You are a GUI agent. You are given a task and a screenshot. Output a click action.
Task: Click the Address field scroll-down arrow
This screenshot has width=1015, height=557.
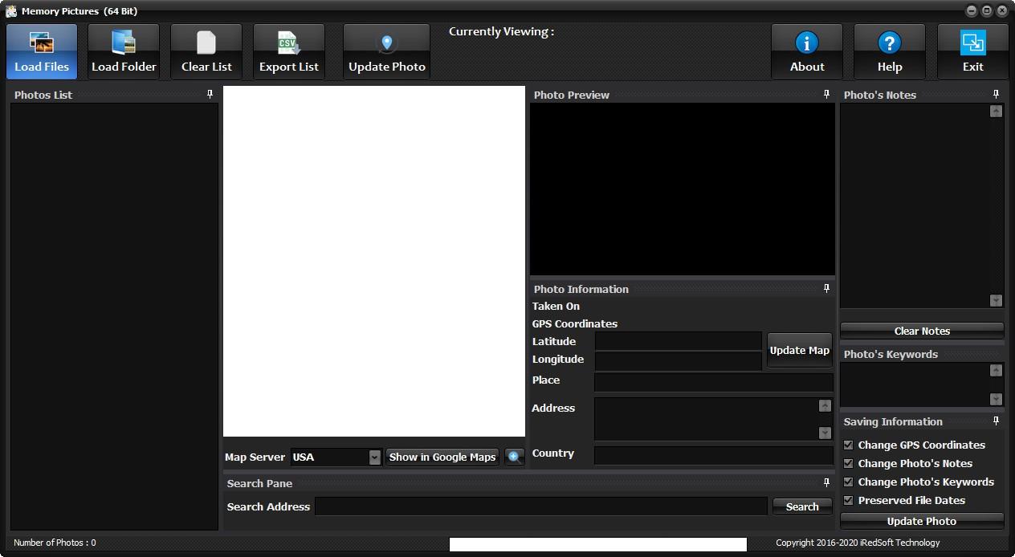point(825,433)
